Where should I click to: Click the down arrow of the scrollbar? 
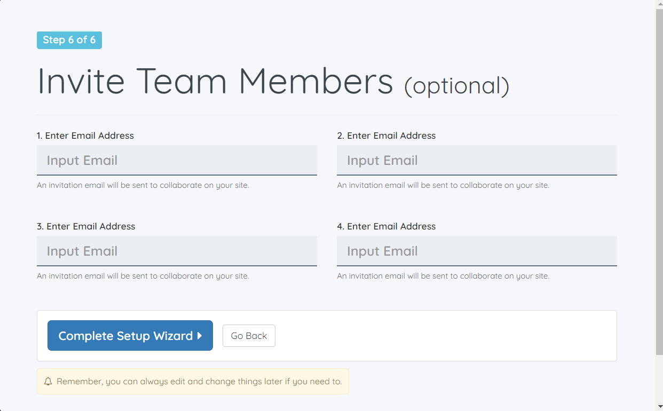(x=659, y=407)
